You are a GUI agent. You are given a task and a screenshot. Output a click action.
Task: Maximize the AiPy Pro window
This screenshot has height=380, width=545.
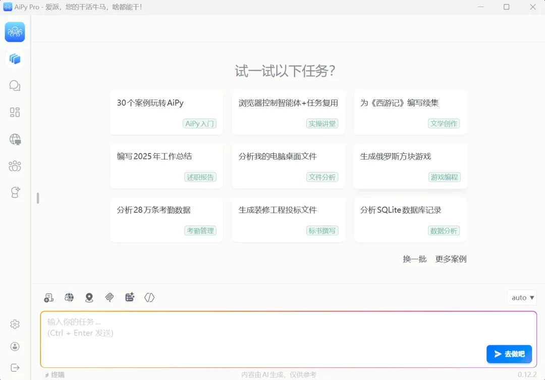tap(507, 7)
